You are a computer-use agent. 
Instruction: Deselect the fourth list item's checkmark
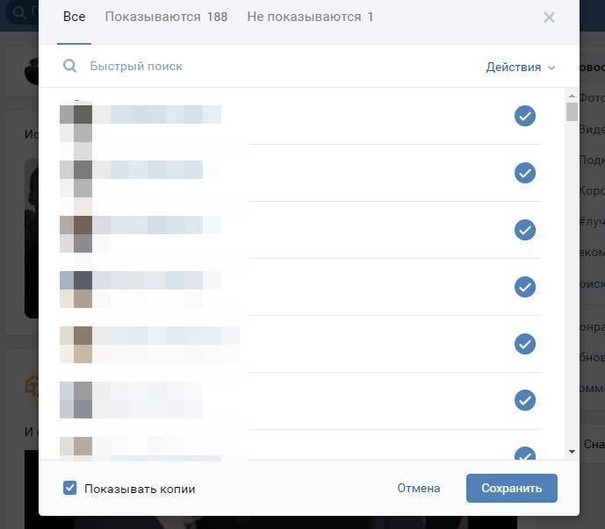(x=525, y=287)
